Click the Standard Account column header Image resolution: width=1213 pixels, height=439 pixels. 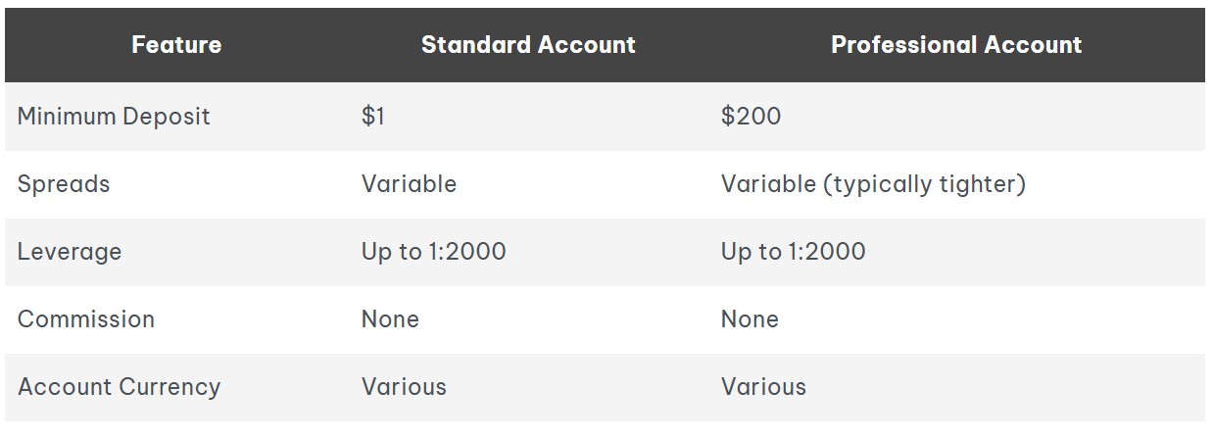coord(528,45)
